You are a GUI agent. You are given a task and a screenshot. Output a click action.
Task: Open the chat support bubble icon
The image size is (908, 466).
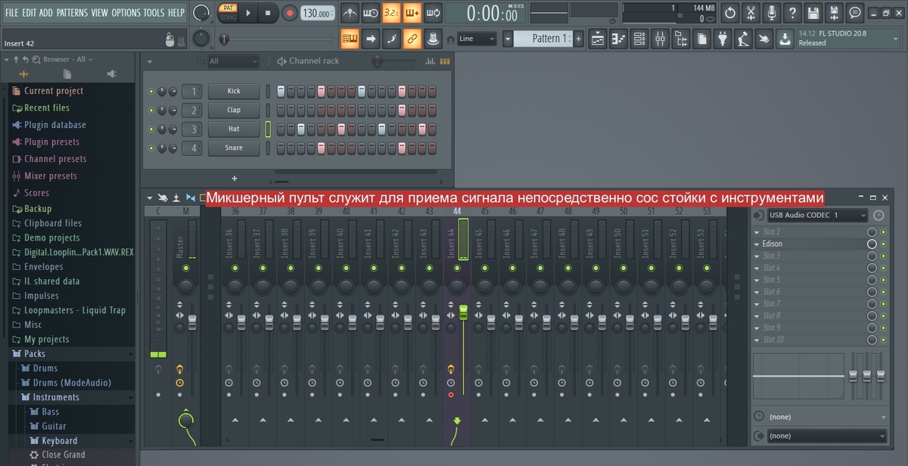pyautogui.click(x=855, y=13)
